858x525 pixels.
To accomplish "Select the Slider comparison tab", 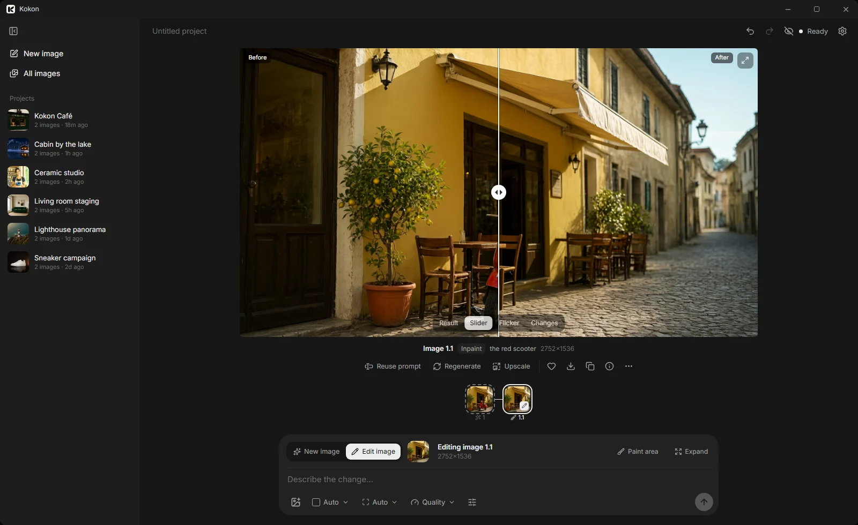I will pos(478,323).
